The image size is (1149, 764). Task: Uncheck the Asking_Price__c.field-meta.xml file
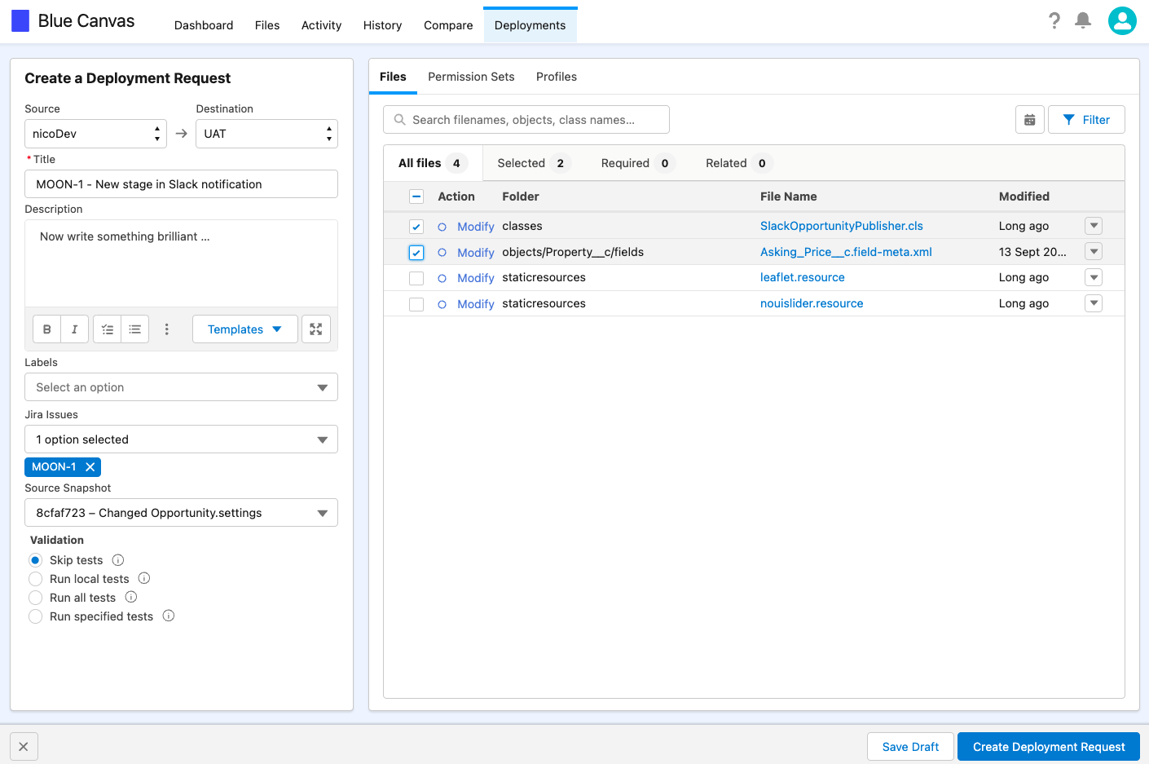pos(416,253)
